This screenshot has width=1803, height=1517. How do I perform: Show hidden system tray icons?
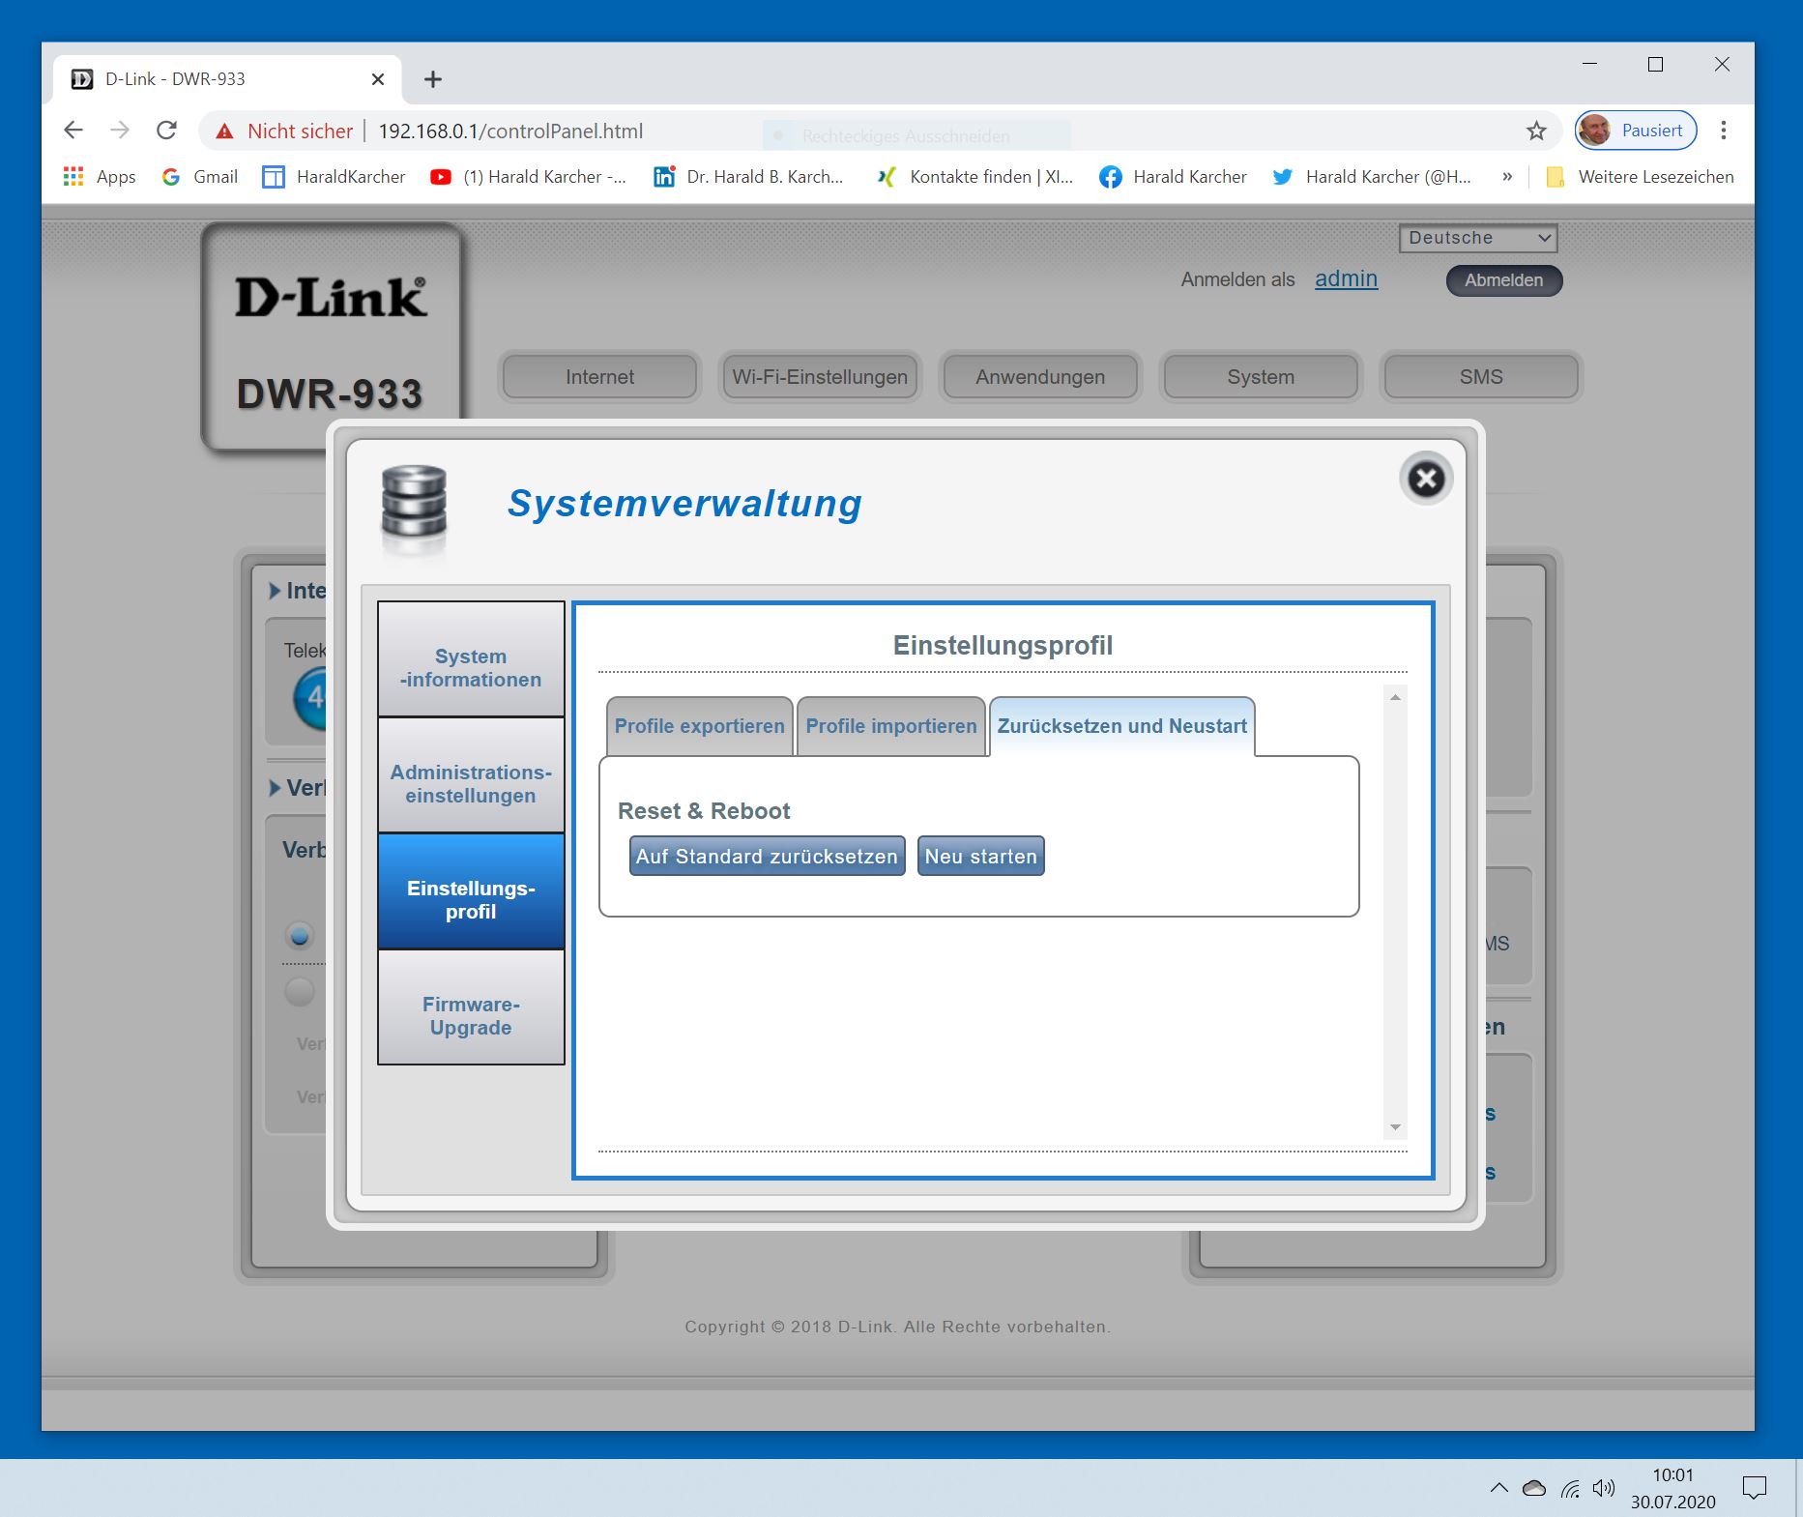(1498, 1488)
